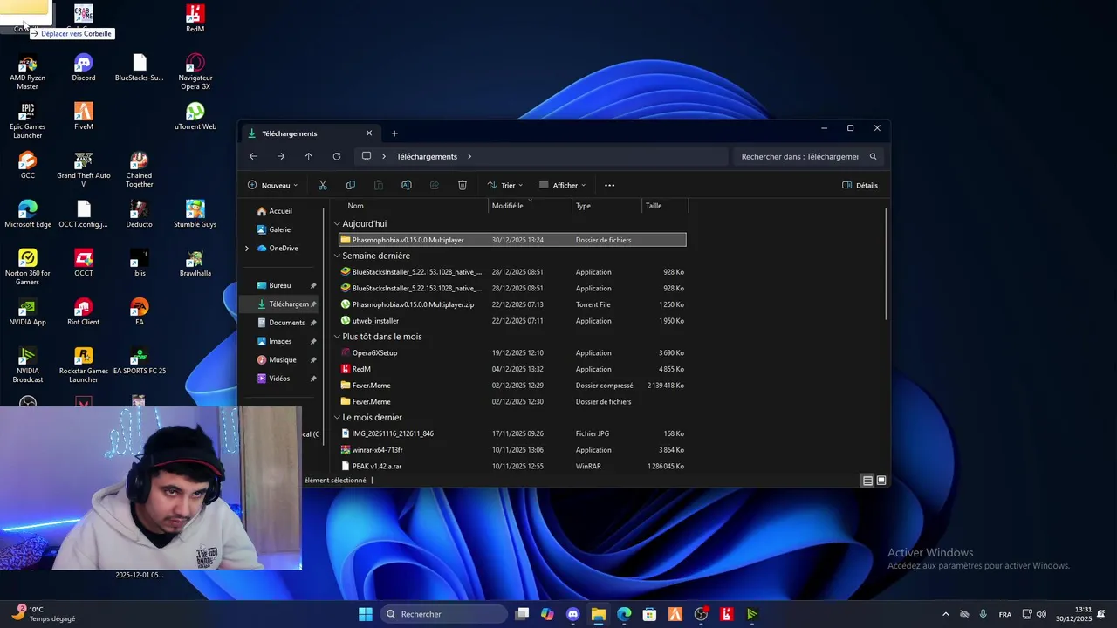Delete selection with the trash toolbar icon
1117x628 pixels.
tap(463, 185)
